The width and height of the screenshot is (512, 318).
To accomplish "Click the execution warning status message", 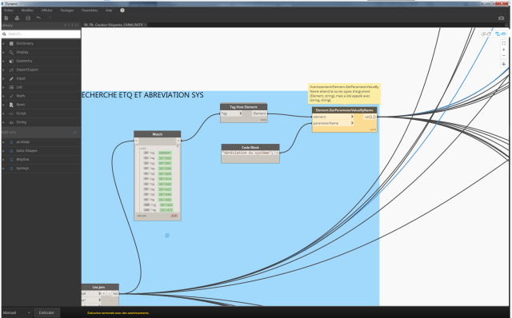I will click(x=118, y=312).
